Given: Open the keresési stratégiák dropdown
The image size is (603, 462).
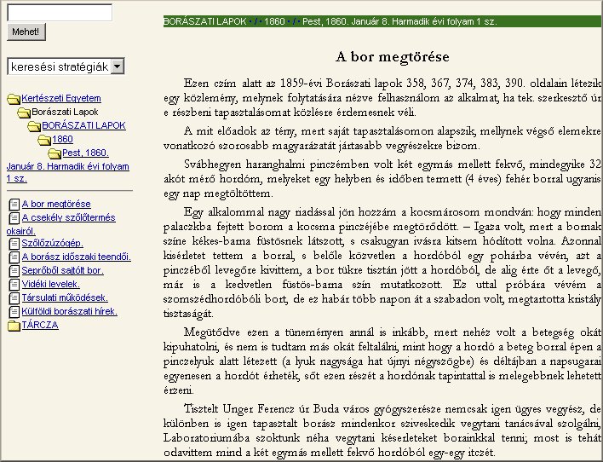Looking at the screenshot, I should click(66, 66).
